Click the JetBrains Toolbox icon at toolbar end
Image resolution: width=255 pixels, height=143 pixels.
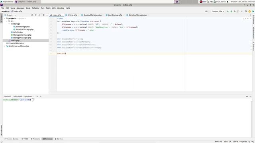(x=253, y=12)
